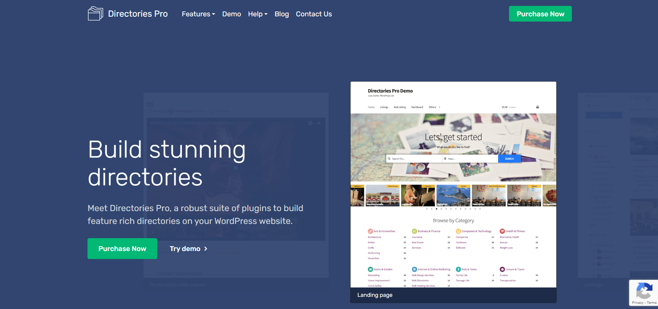
Task: Click the Arts & Humanities brush icon
Action: [x=370, y=231]
